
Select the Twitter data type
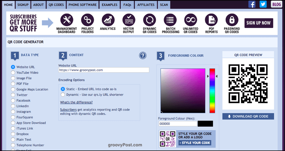click(13, 95)
